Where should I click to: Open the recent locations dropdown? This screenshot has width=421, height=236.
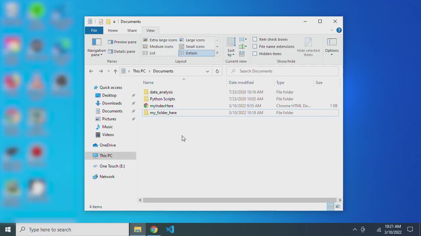tap(109, 71)
